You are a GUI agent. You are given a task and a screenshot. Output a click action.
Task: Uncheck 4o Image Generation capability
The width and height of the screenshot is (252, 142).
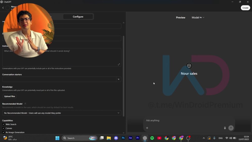[x=3, y=132]
